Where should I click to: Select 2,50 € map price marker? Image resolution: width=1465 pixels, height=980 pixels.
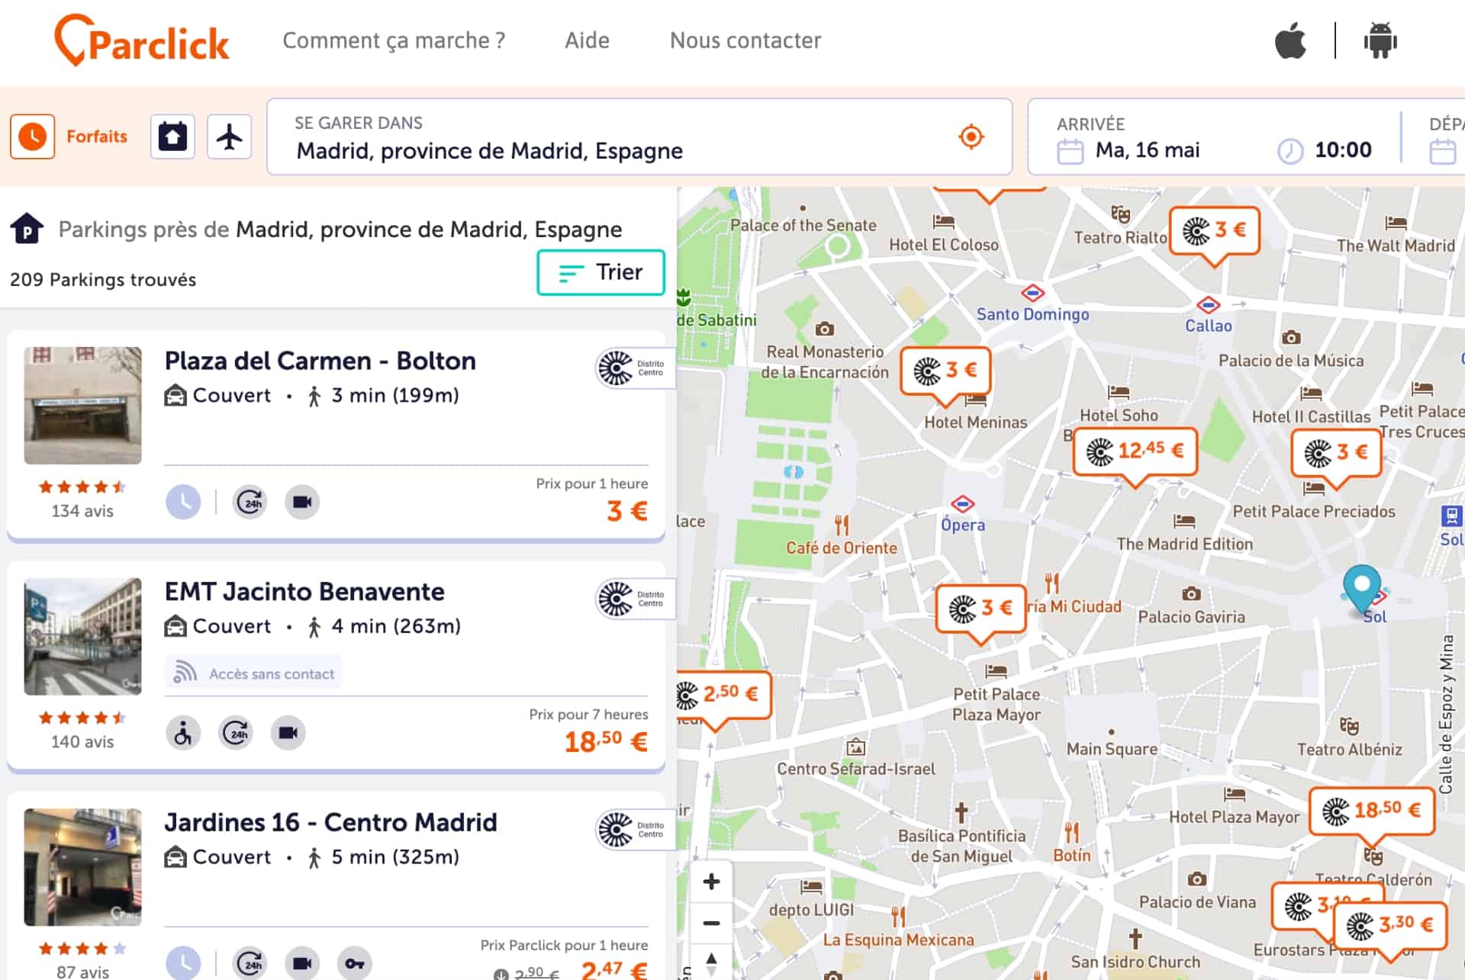(x=723, y=694)
